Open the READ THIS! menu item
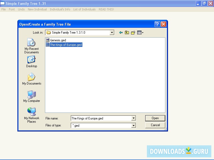The width and height of the screenshot is (214, 160). click(x=106, y=9)
